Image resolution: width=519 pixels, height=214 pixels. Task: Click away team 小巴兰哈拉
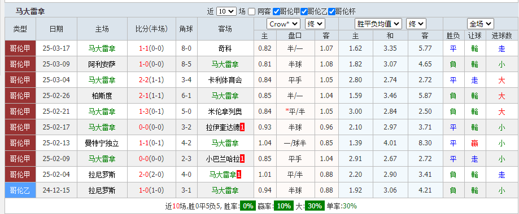coord(223,159)
